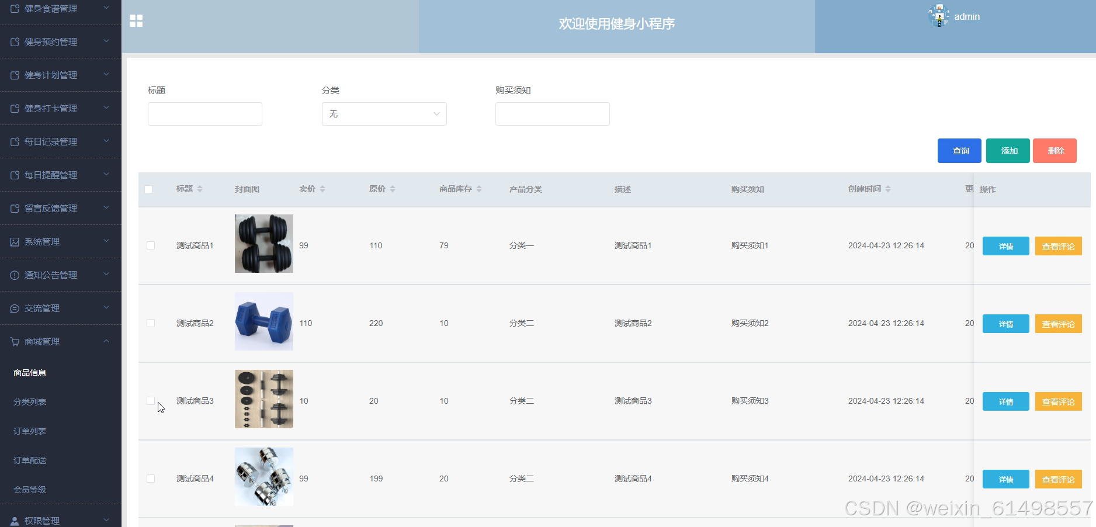
Task: Expand 健身食谱管理 menu chevron
Action: coord(106,8)
